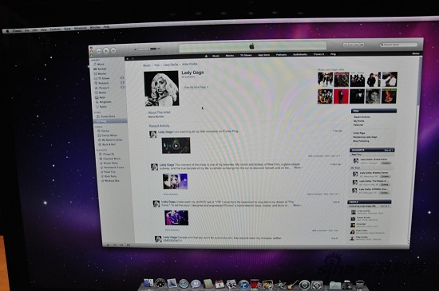Skip to the previous track
This screenshot has width=439, height=291.
(99, 51)
